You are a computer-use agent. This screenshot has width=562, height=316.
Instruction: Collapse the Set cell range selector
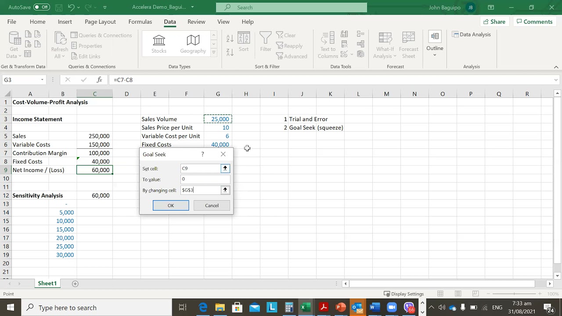pos(225,168)
